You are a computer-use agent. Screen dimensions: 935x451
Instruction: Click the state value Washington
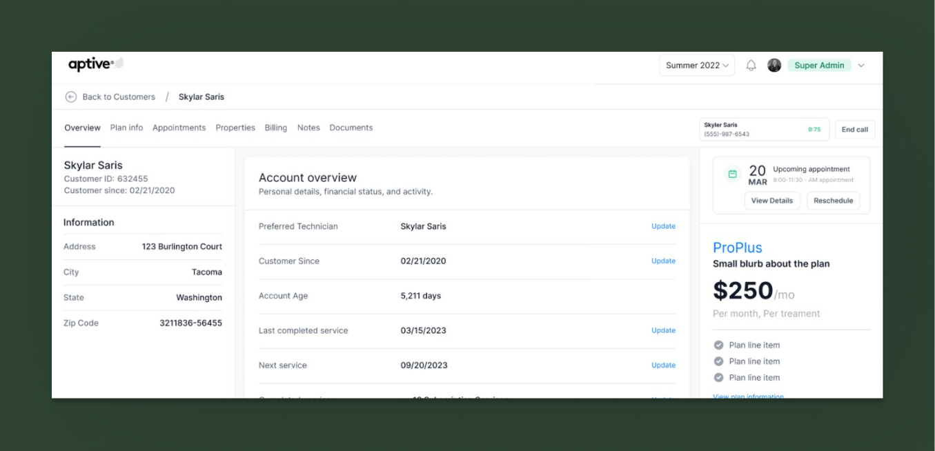[199, 297]
